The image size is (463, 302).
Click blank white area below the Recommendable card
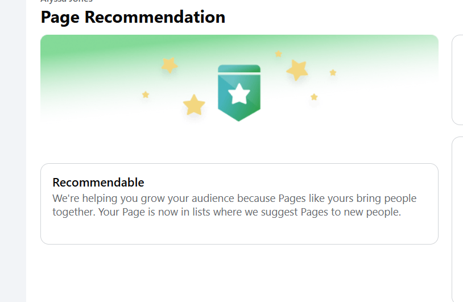pyautogui.click(x=239, y=273)
